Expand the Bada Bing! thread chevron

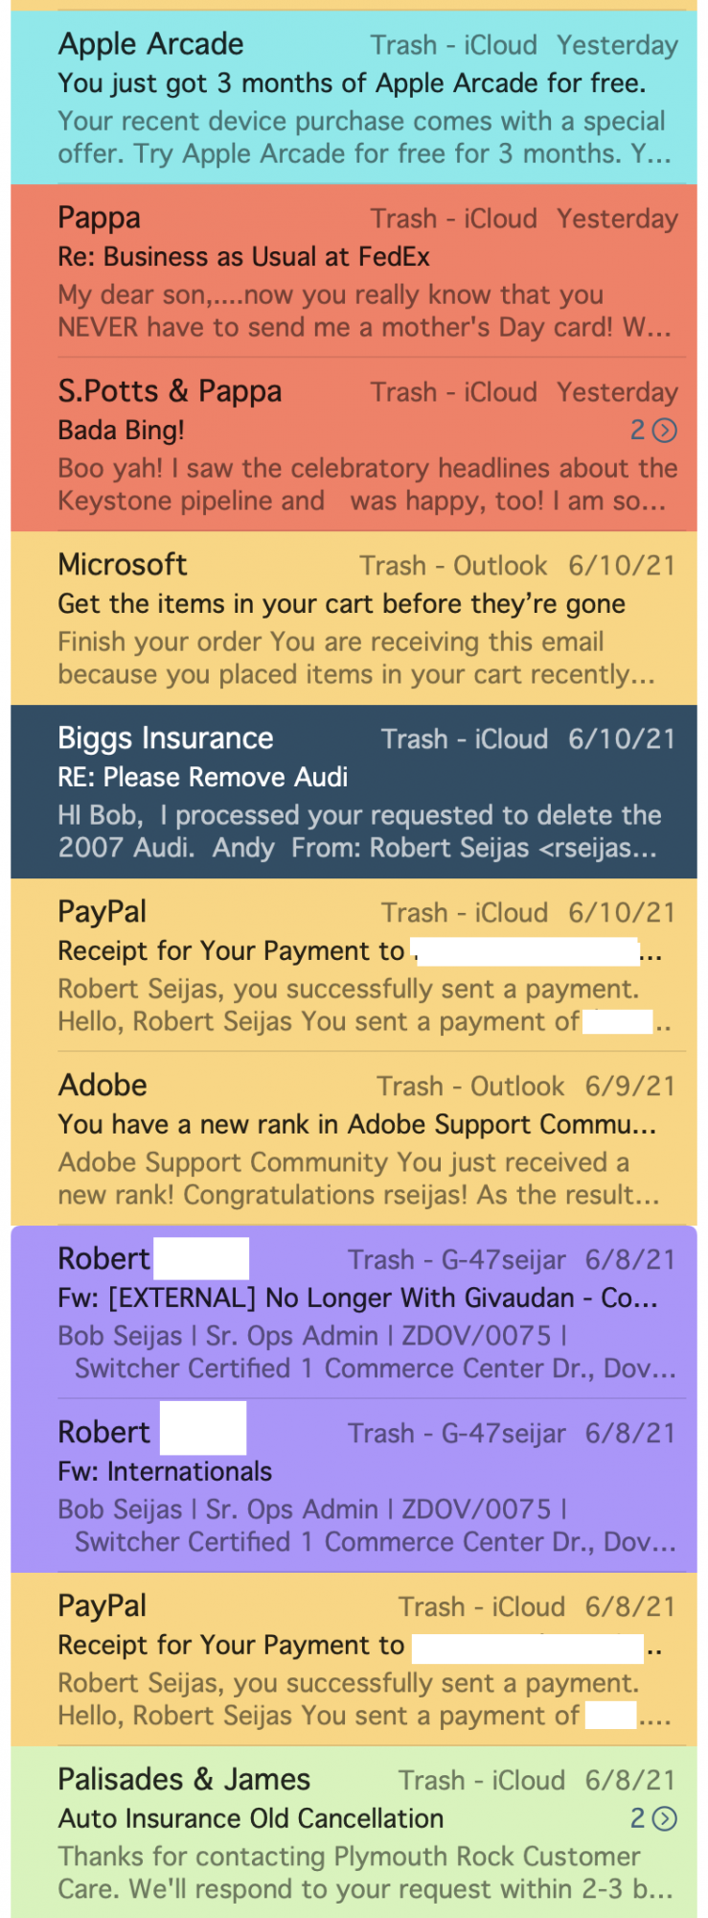point(664,431)
